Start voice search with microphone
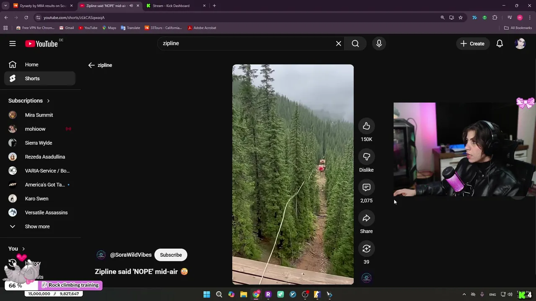The width and height of the screenshot is (536, 301). [379, 43]
